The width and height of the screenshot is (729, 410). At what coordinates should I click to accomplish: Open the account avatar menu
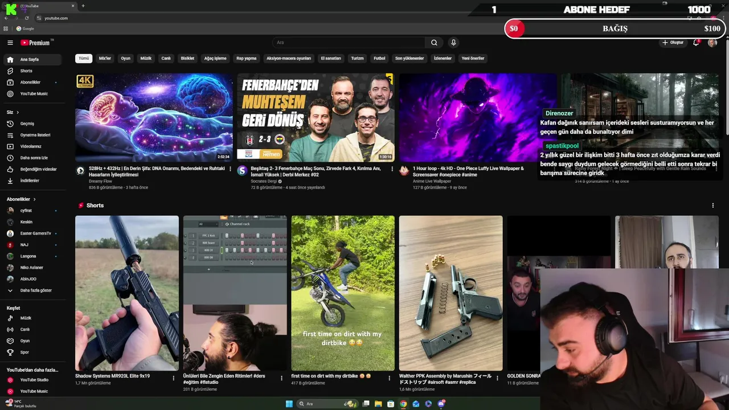pos(712,43)
